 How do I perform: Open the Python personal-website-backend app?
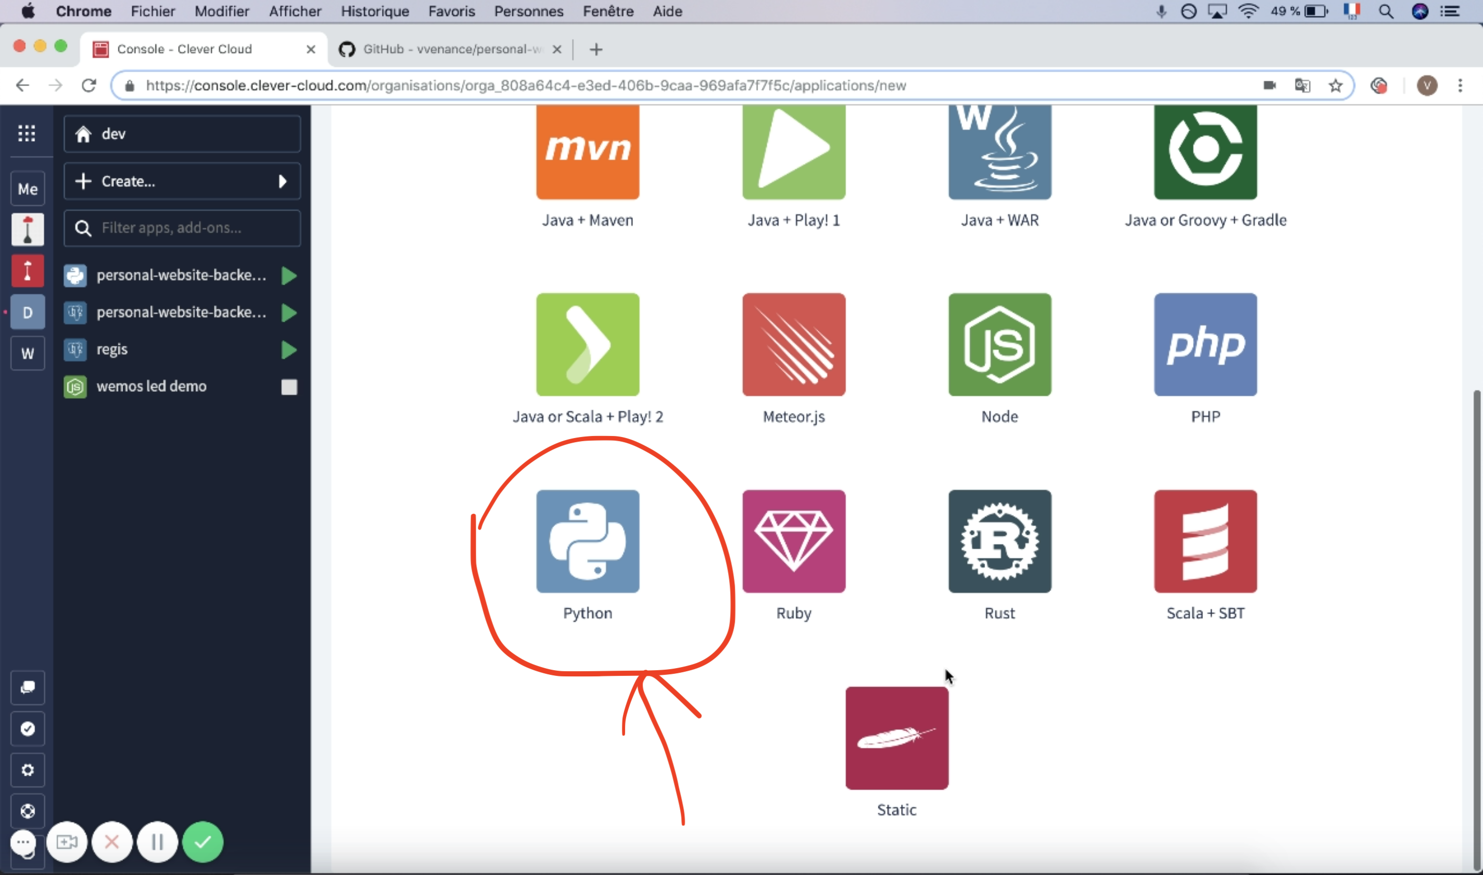[x=181, y=275]
